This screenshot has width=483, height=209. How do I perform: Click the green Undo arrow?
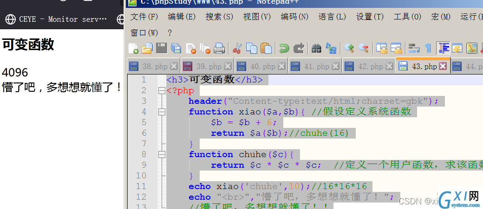click(x=284, y=48)
